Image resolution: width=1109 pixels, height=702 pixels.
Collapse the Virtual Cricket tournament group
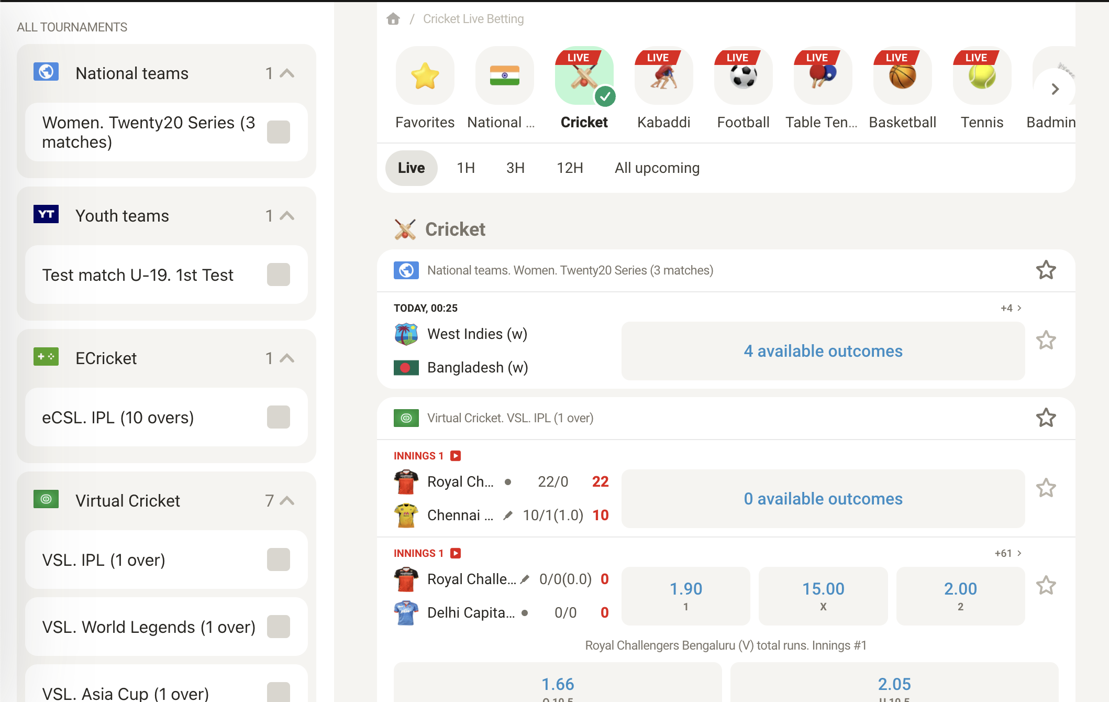tap(287, 501)
